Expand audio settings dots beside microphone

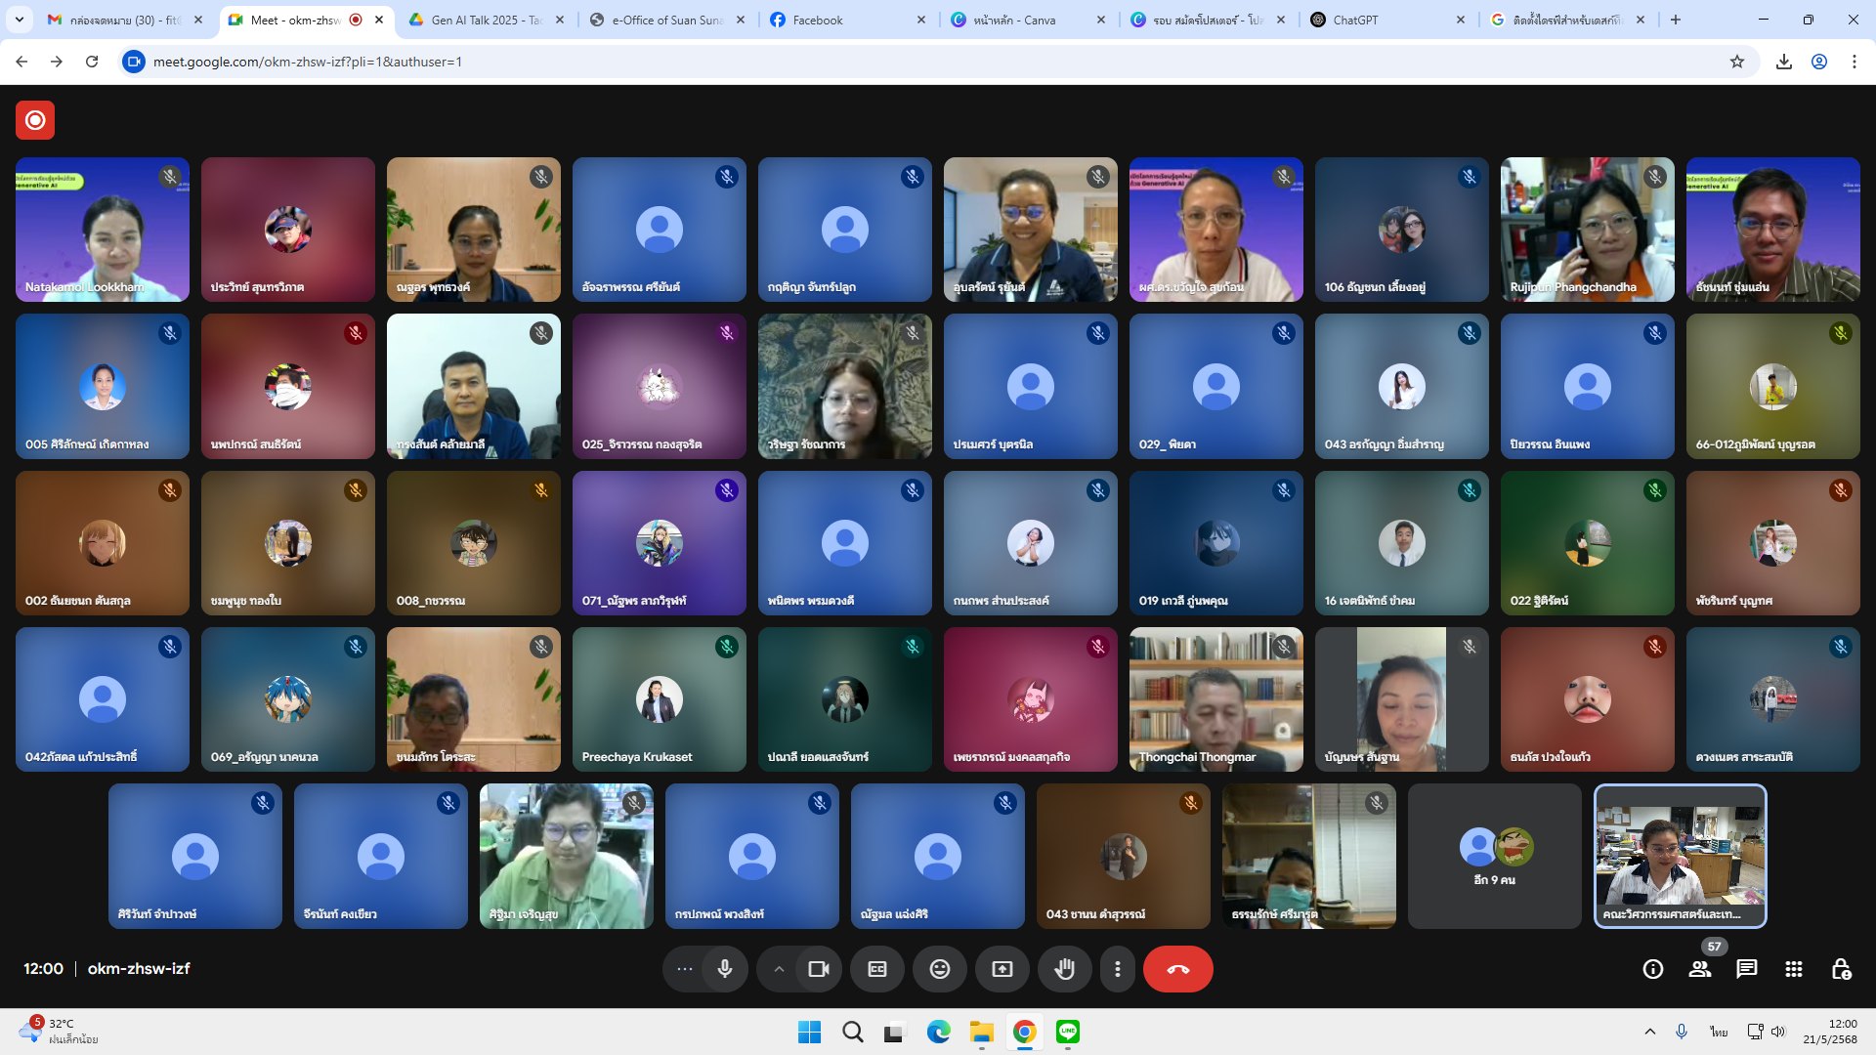point(684,969)
